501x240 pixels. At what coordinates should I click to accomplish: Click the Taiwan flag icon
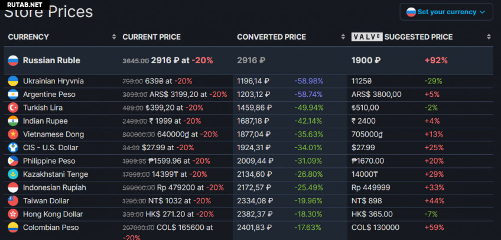pyautogui.click(x=12, y=201)
